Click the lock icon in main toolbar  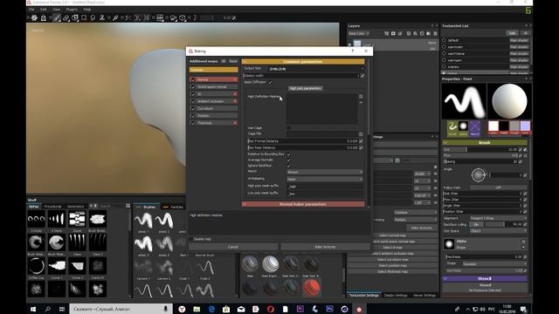pos(44,17)
